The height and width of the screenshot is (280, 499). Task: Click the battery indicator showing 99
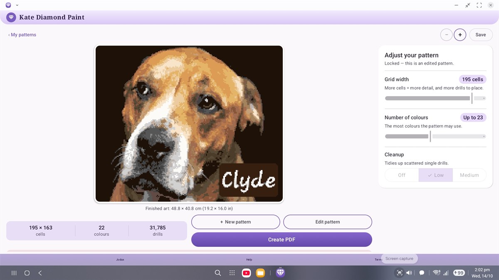coord(459,273)
